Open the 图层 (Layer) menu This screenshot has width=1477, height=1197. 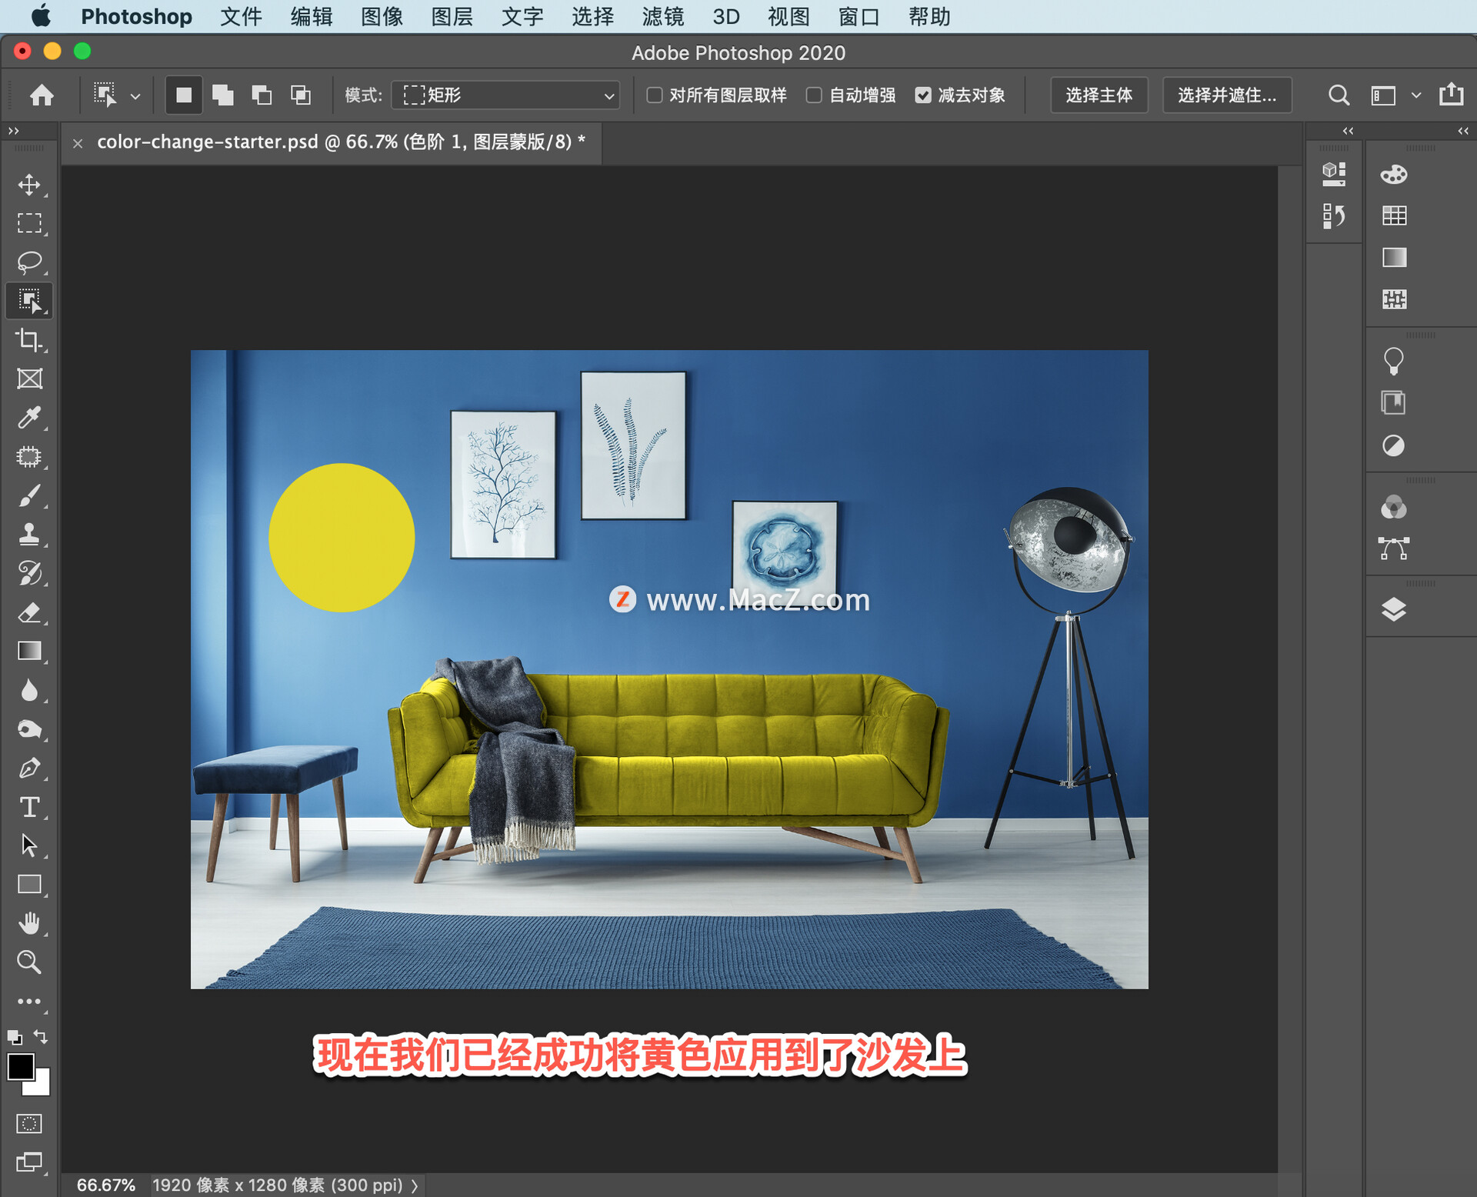(x=452, y=17)
